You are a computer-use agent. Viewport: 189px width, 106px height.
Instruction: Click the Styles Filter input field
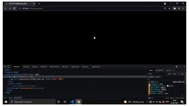click(x=157, y=74)
